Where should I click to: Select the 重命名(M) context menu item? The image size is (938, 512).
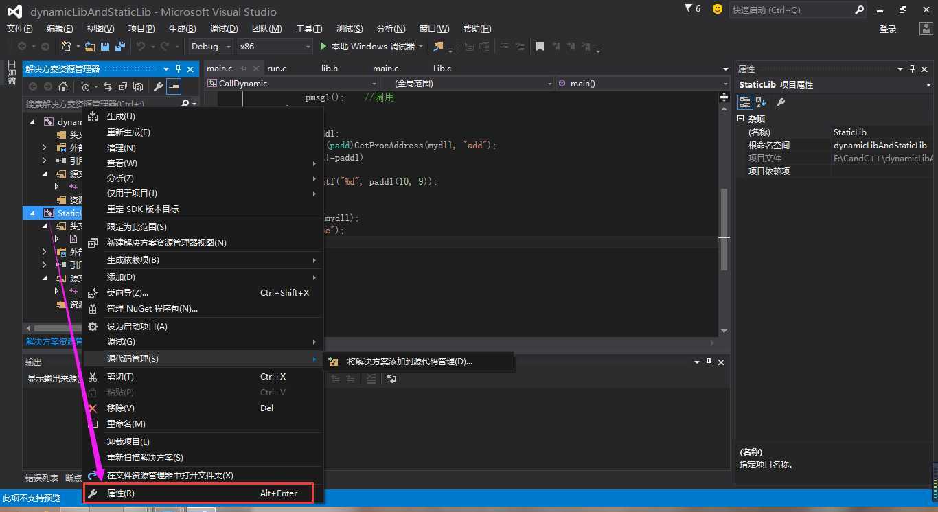pyautogui.click(x=203, y=423)
